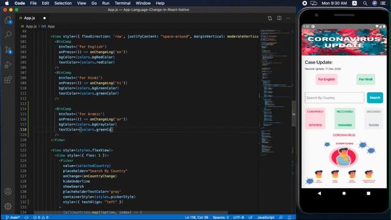Click the Siri icon in the menu bar

coord(375,3)
